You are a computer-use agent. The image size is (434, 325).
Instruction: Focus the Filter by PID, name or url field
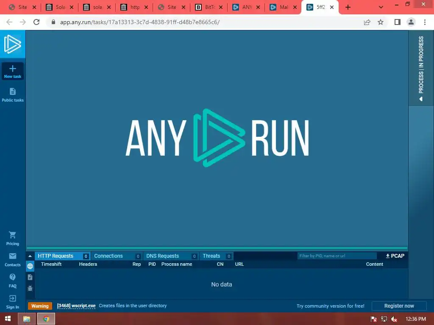337,256
